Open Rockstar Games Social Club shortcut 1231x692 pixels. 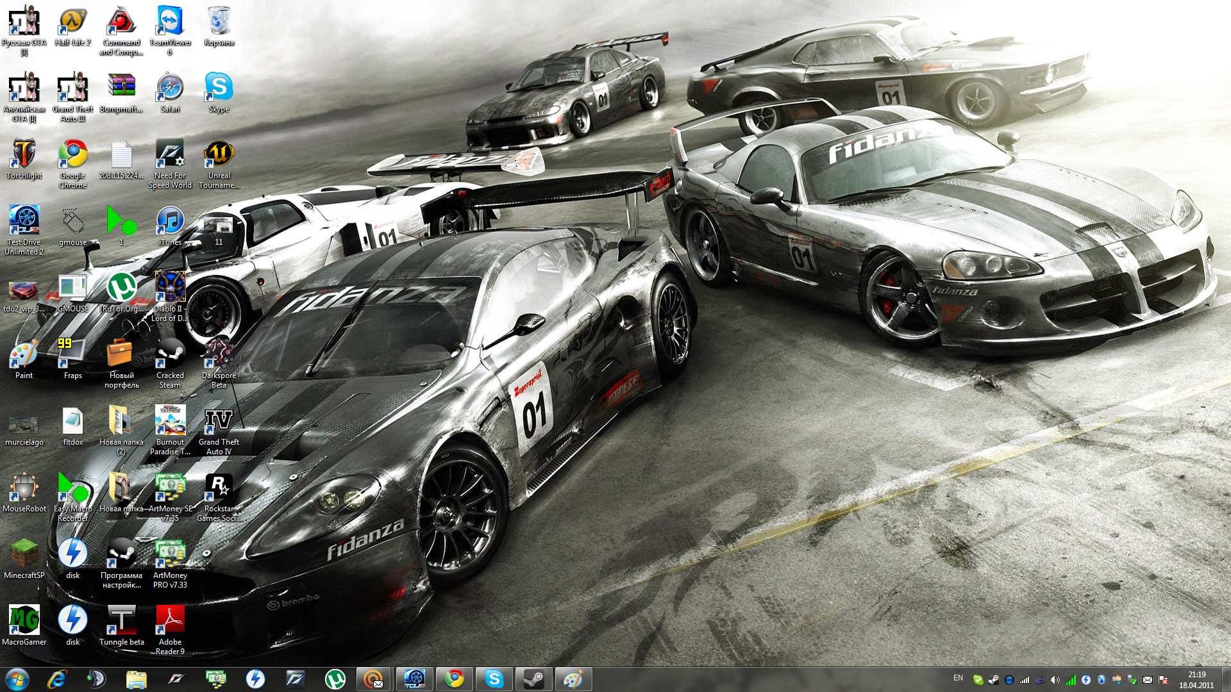[219, 498]
